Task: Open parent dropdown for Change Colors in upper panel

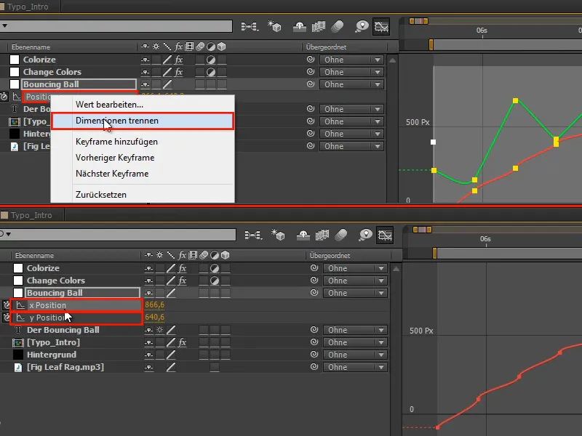Action: (351, 72)
